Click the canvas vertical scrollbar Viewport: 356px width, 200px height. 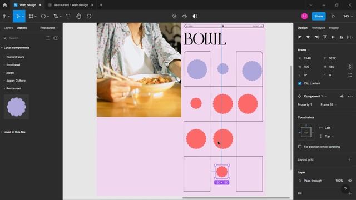(291, 117)
